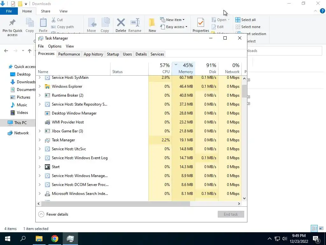The height and width of the screenshot is (245, 326).
Task: Click Fewer details button in Task Manager
Action: coord(53,214)
